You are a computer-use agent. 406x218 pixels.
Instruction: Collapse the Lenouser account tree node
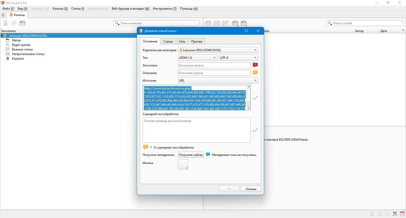(x=2, y=36)
